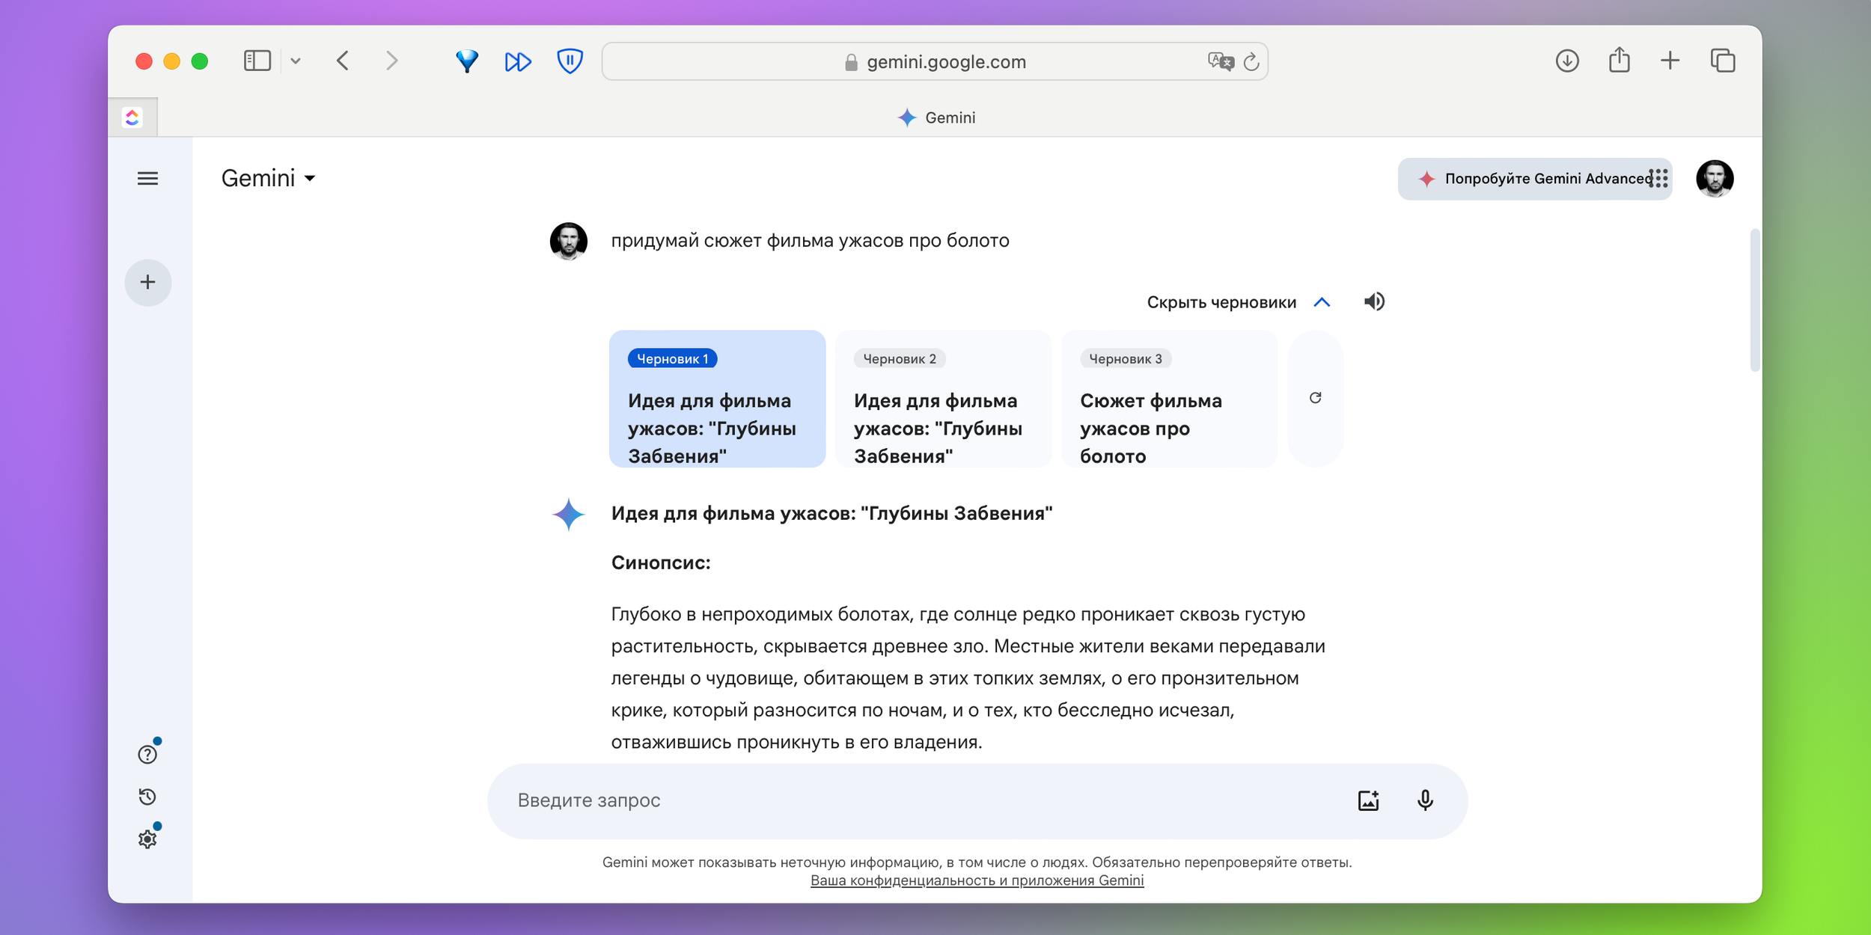Click the upload image icon in input
1871x935 pixels.
(1367, 798)
